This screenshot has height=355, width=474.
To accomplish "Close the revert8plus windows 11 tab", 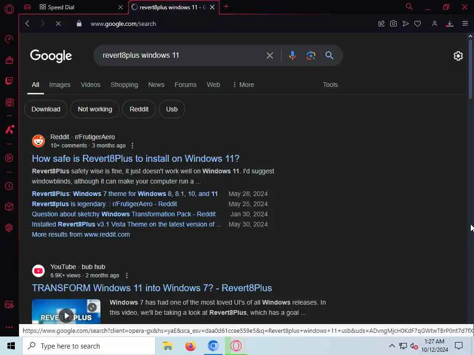I will pyautogui.click(x=212, y=7).
